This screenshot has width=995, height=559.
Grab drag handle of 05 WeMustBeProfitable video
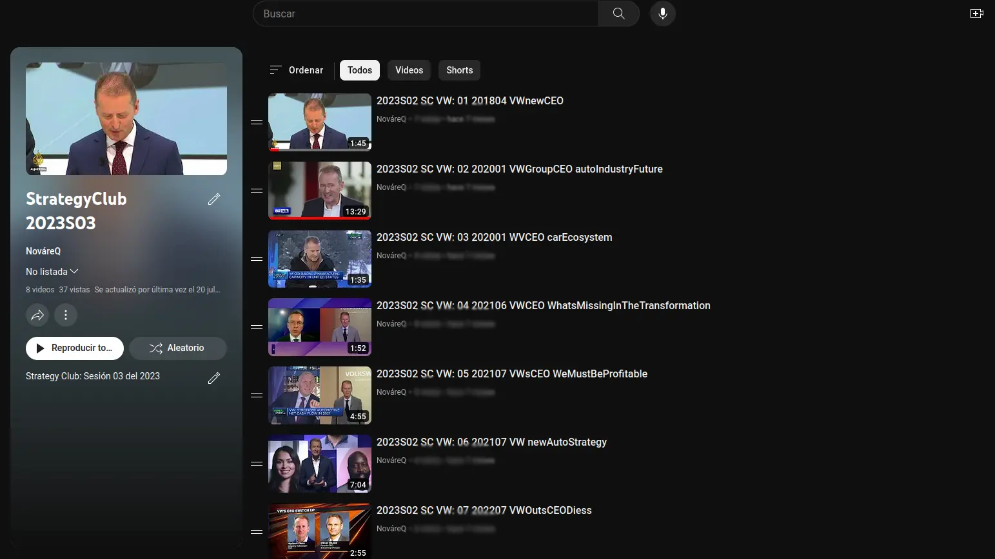click(257, 395)
